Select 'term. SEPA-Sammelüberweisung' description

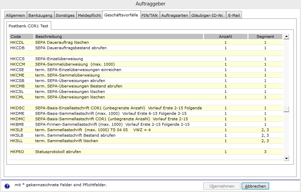67,75
